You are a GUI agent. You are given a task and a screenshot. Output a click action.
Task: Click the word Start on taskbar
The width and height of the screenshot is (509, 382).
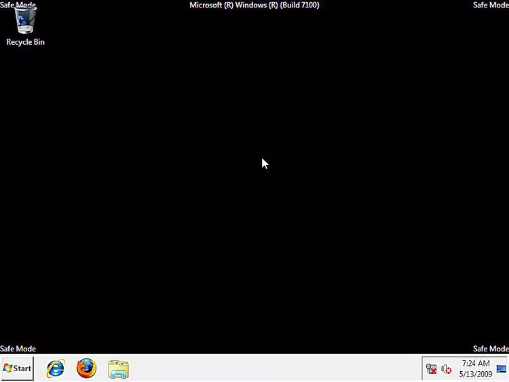[22, 368]
